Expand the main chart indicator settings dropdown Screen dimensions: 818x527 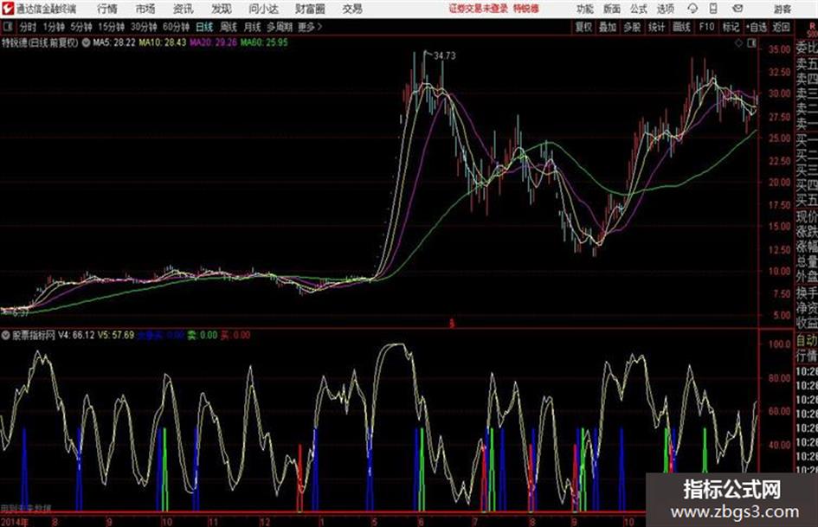point(86,42)
